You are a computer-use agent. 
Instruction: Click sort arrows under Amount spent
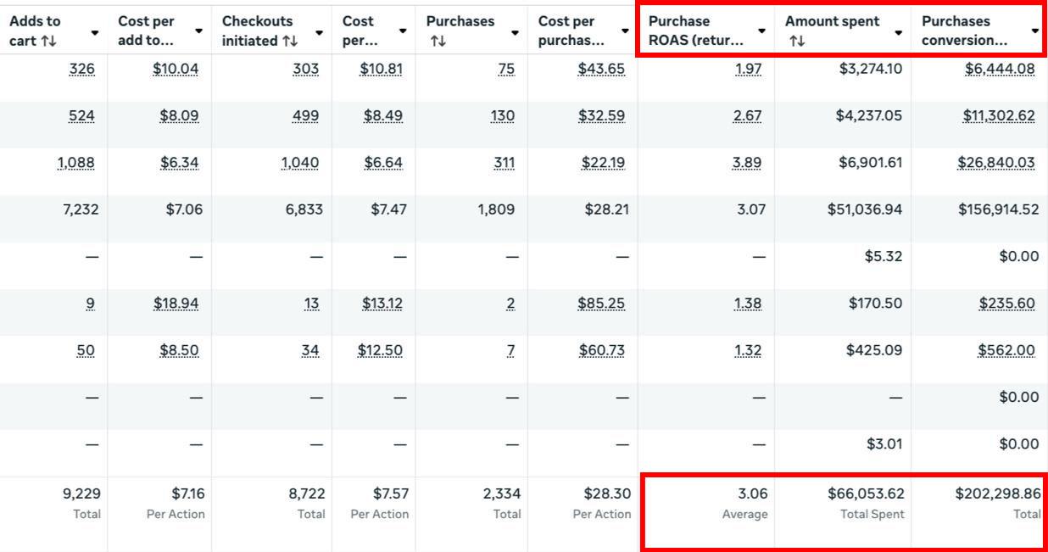pyautogui.click(x=796, y=41)
